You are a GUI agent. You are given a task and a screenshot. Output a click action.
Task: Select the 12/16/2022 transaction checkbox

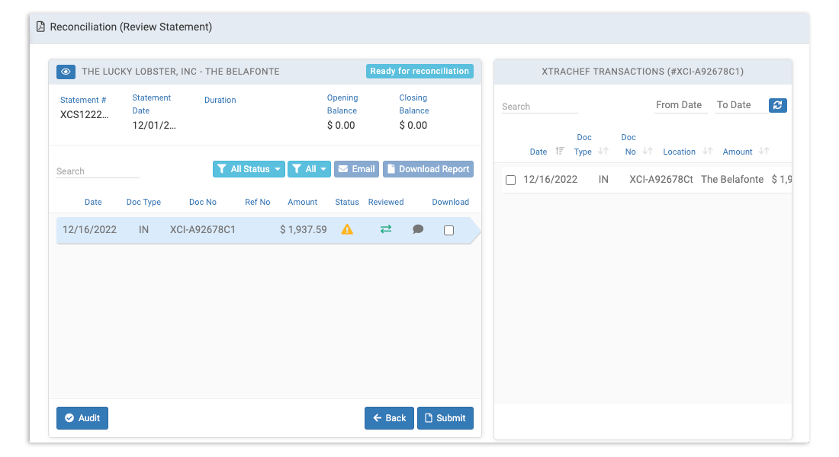pyautogui.click(x=511, y=181)
